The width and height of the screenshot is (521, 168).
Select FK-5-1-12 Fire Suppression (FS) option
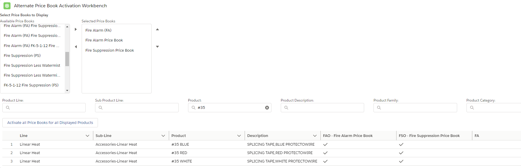pyautogui.click(x=31, y=85)
